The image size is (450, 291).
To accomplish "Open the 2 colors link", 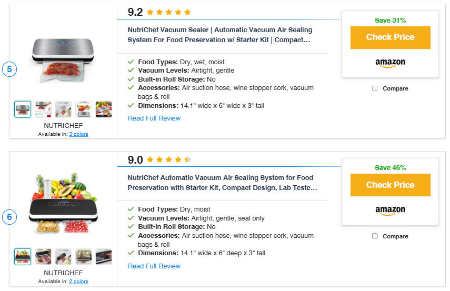I will 78,282.
